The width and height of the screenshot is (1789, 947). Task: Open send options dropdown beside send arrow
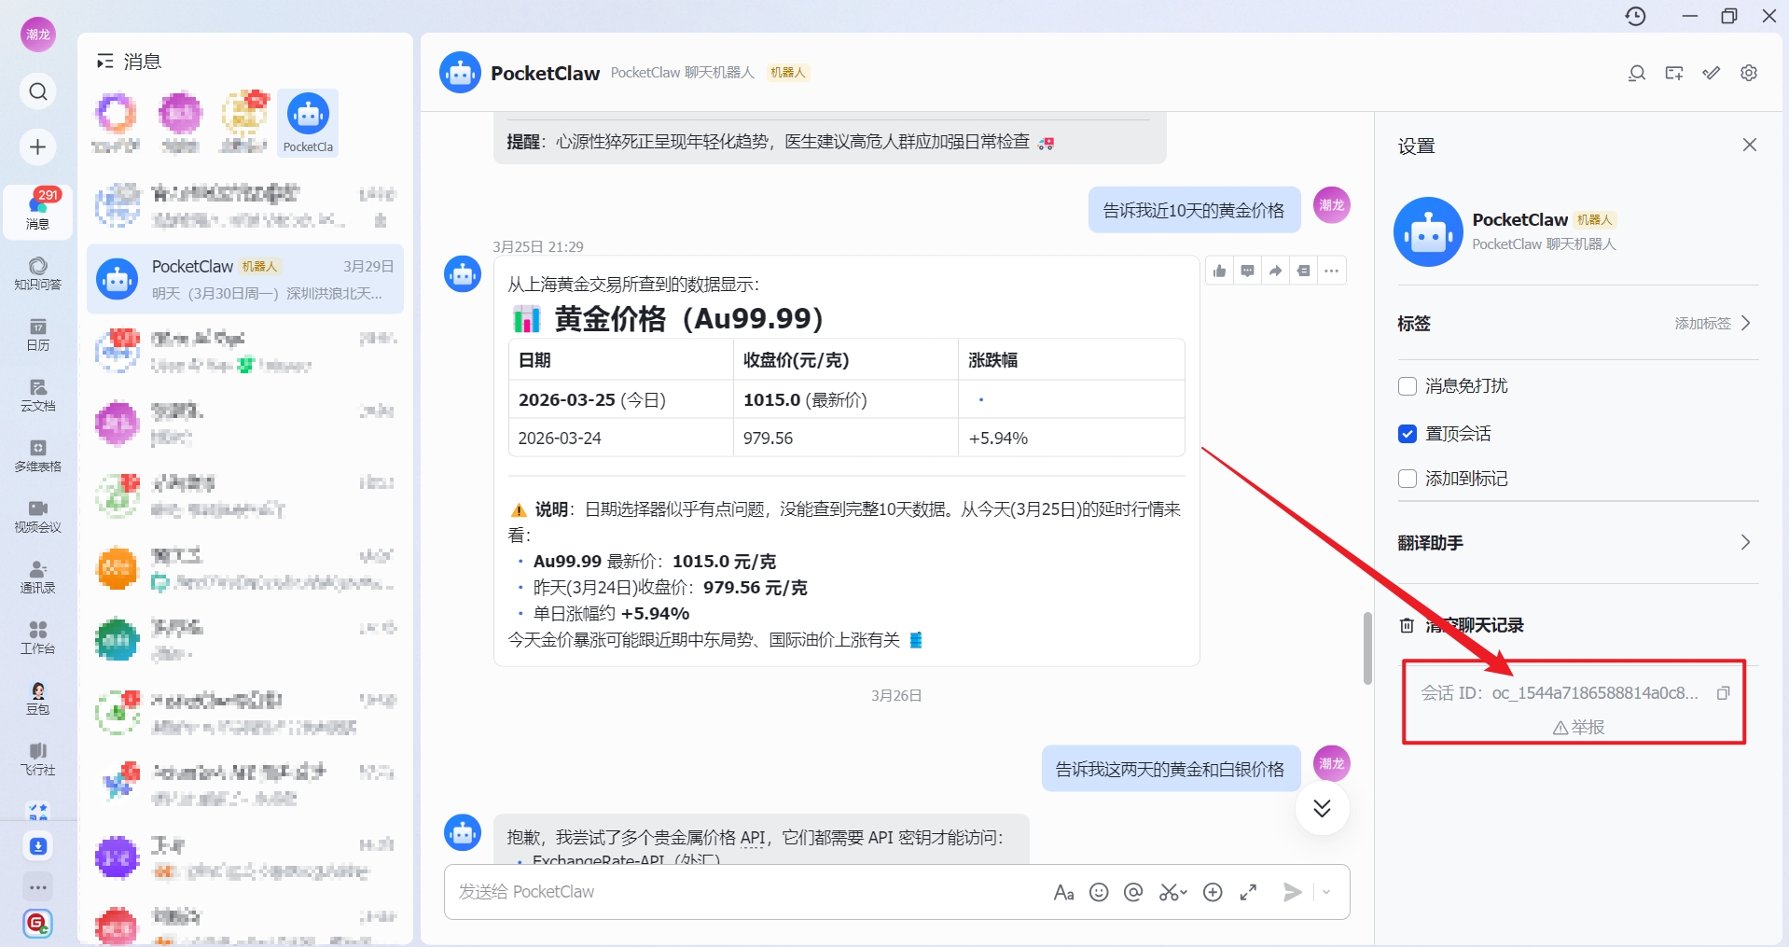(1326, 893)
